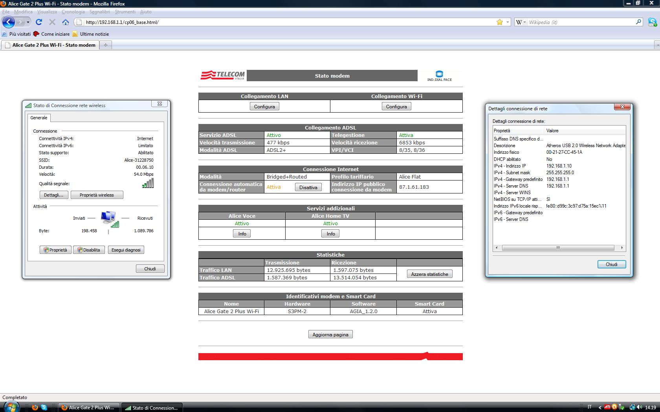This screenshot has height=412, width=660.
Task: Open the File menu
Action: 6,12
